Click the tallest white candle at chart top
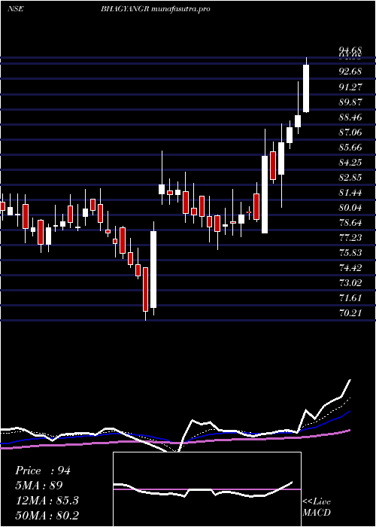 pos(306,88)
